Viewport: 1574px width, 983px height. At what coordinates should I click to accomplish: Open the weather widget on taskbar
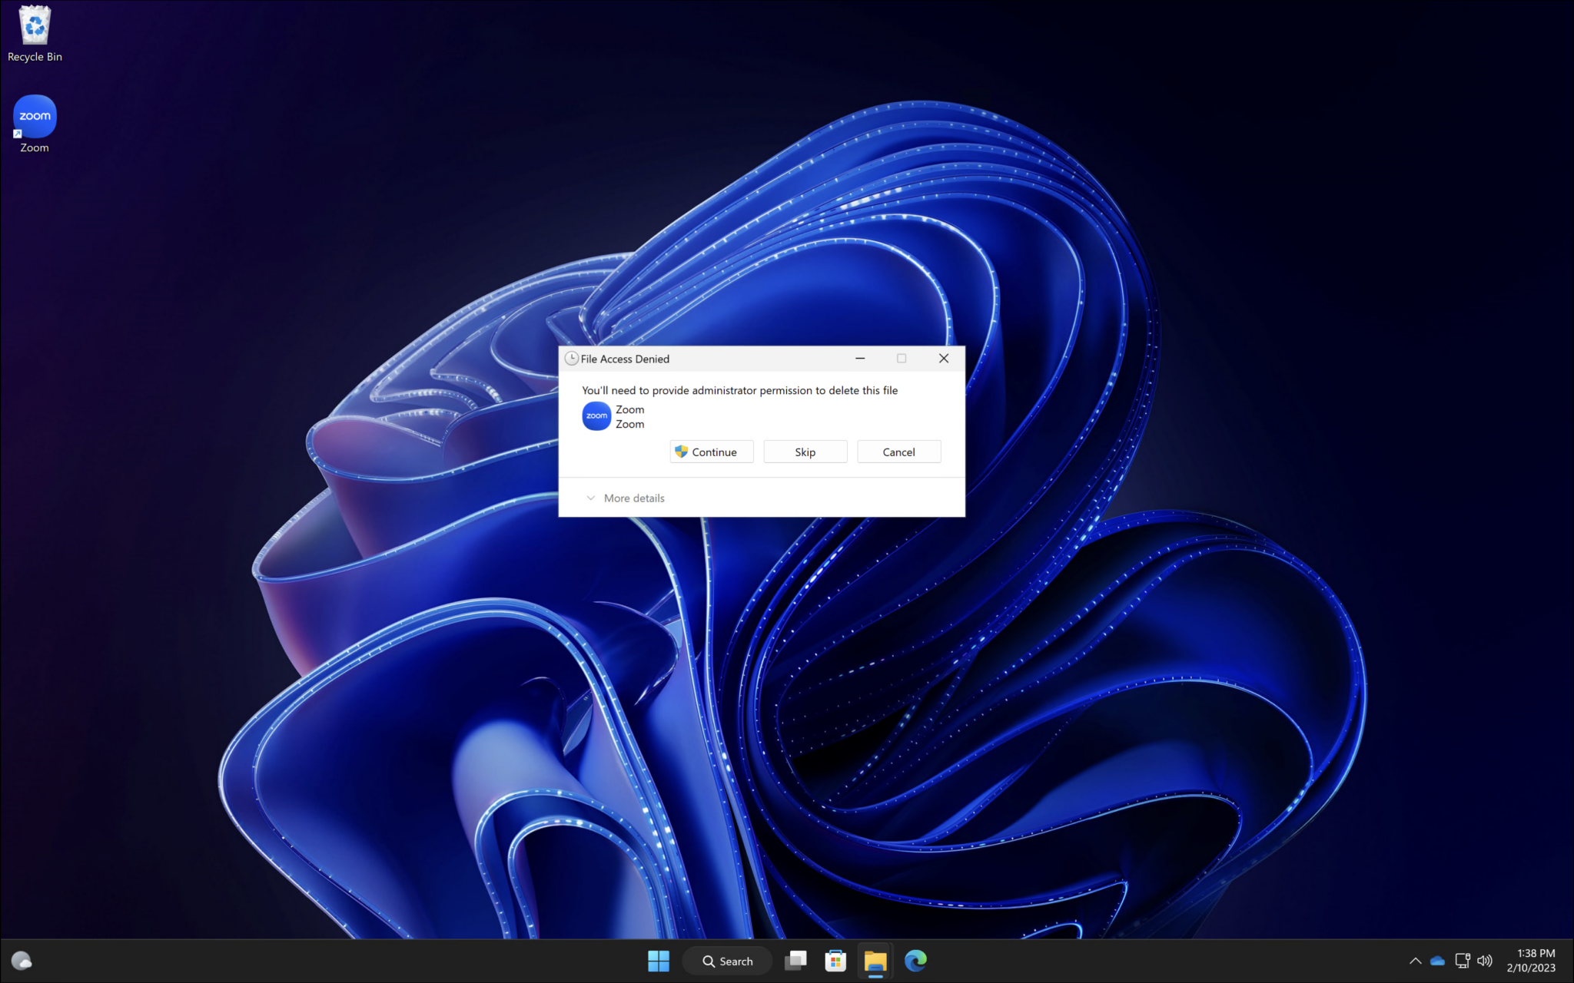(22, 961)
